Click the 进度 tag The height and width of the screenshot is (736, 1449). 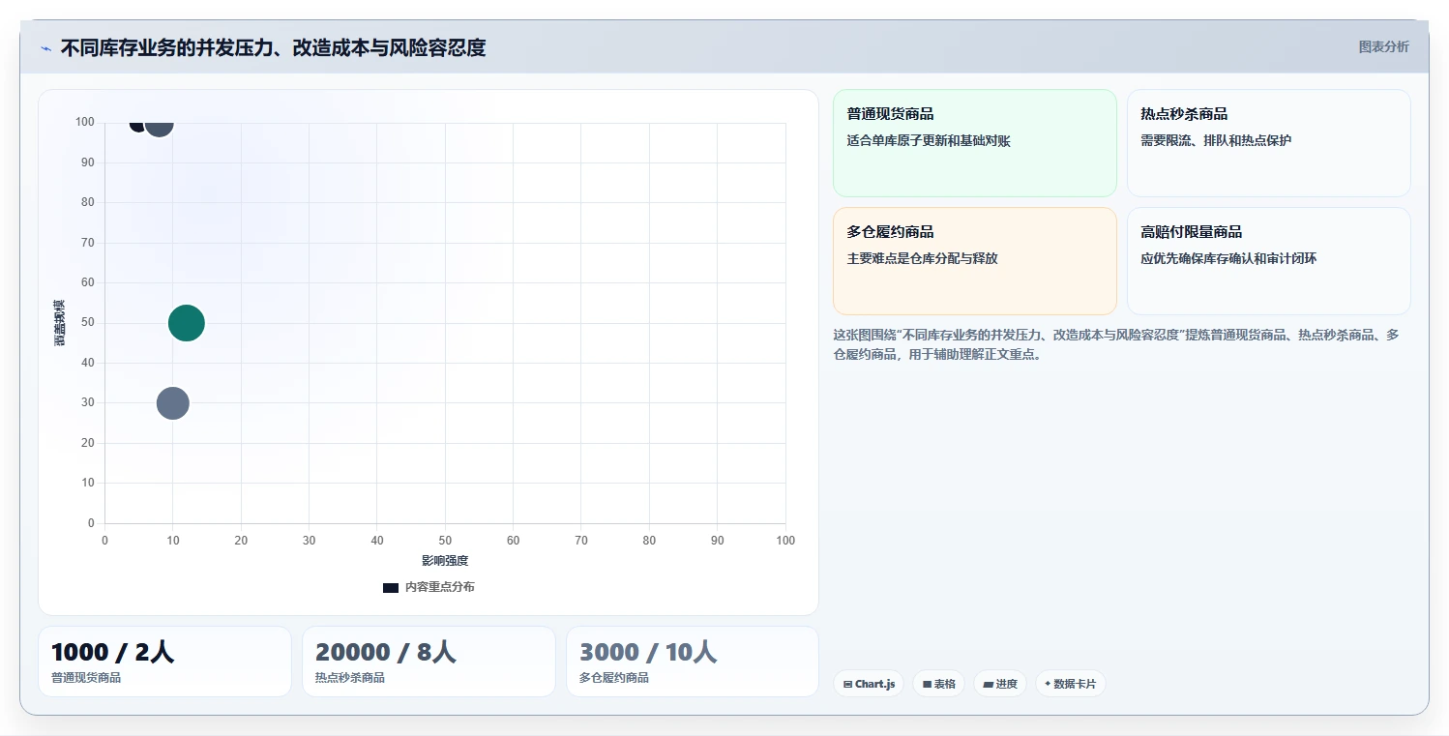click(999, 684)
